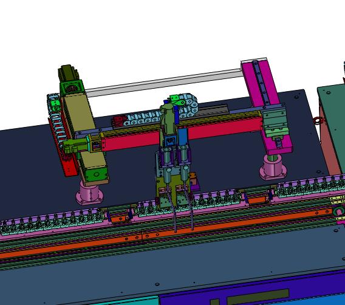Click the pink cylindrical base under the left column
Image resolution: width=345 pixels, height=305 pixels.
coord(89,193)
